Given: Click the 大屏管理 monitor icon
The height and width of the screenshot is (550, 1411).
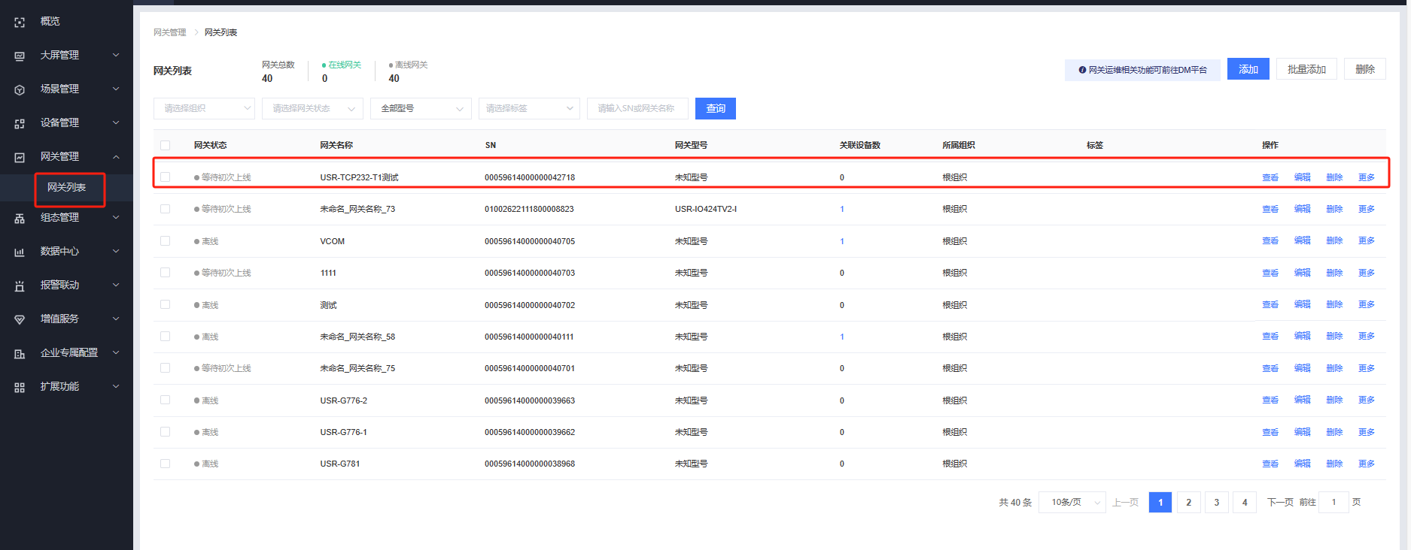Looking at the screenshot, I should (20, 56).
